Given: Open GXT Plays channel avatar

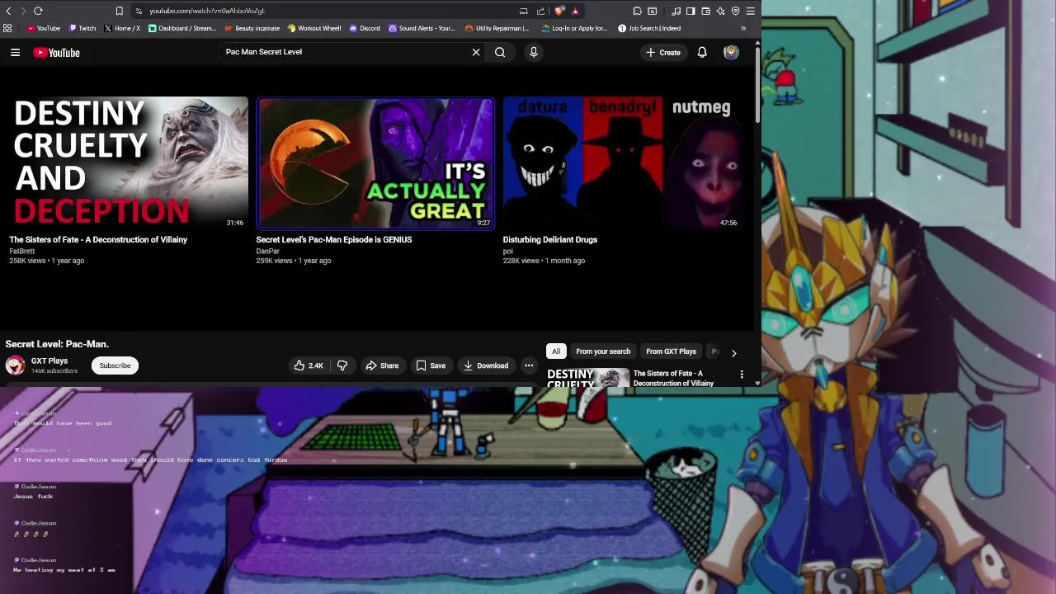Looking at the screenshot, I should coord(15,365).
